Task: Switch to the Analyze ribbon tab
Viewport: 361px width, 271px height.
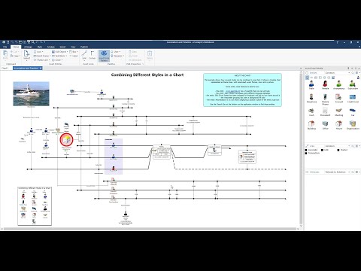Action: click(51, 47)
